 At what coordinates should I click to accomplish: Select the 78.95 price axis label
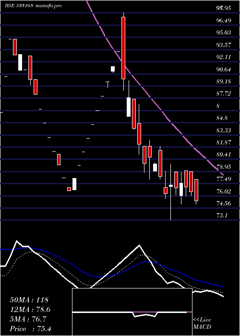[224, 167]
